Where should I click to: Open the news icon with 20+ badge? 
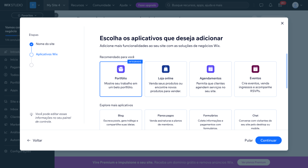pos(280,5)
